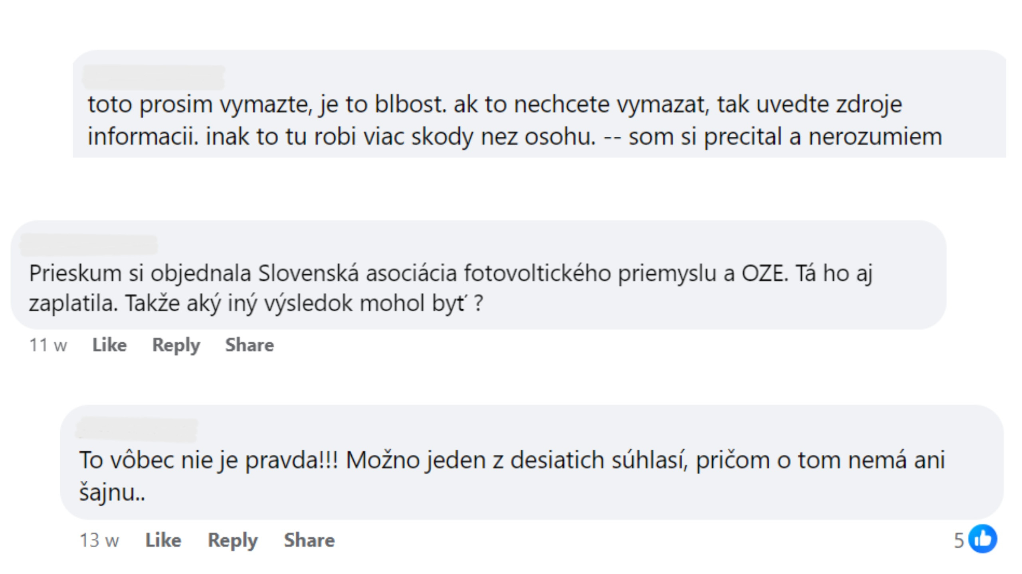Viewport: 1022px width, 574px height.
Task: Click the word 'šajnu..' in bottom comment
Action: tap(112, 492)
